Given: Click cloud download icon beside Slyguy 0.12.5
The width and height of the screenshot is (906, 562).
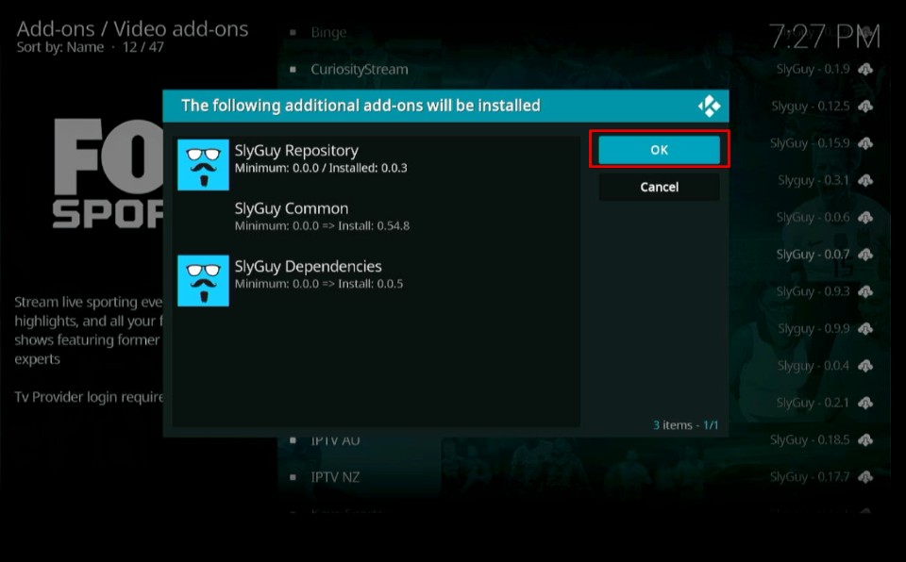Looking at the screenshot, I should click(865, 107).
